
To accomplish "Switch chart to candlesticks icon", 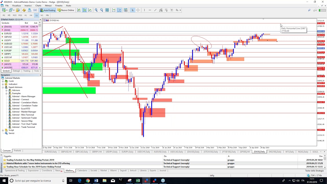I will click(84, 10).
